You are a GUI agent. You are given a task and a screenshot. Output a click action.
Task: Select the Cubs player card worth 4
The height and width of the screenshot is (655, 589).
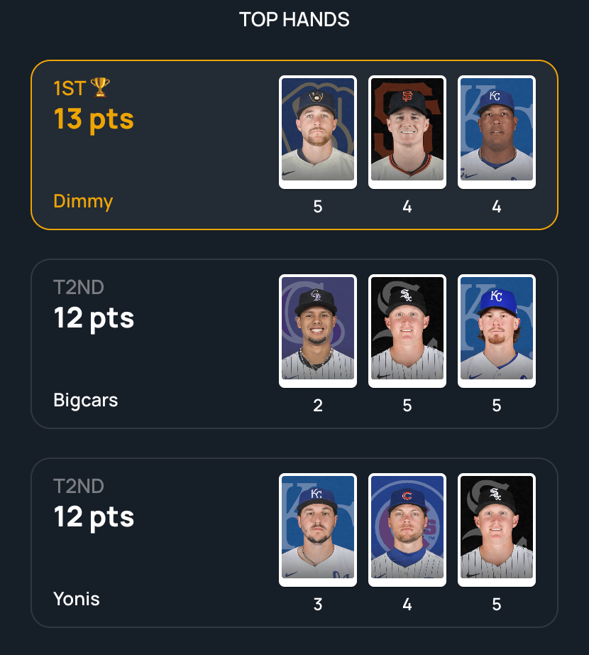(x=407, y=530)
